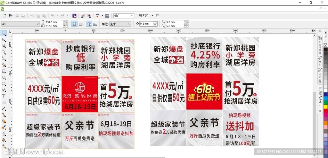Select the Table tool
The width and height of the screenshot is (328, 158).
4,102
